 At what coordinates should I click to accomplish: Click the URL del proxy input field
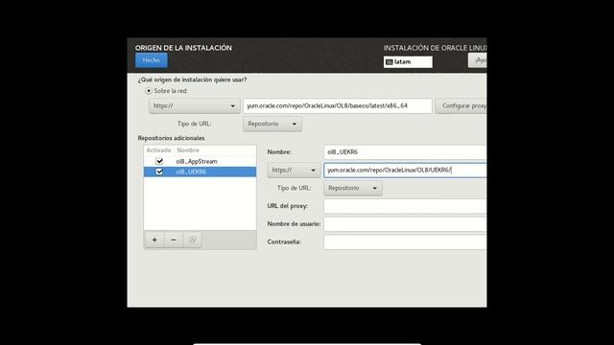click(405, 206)
